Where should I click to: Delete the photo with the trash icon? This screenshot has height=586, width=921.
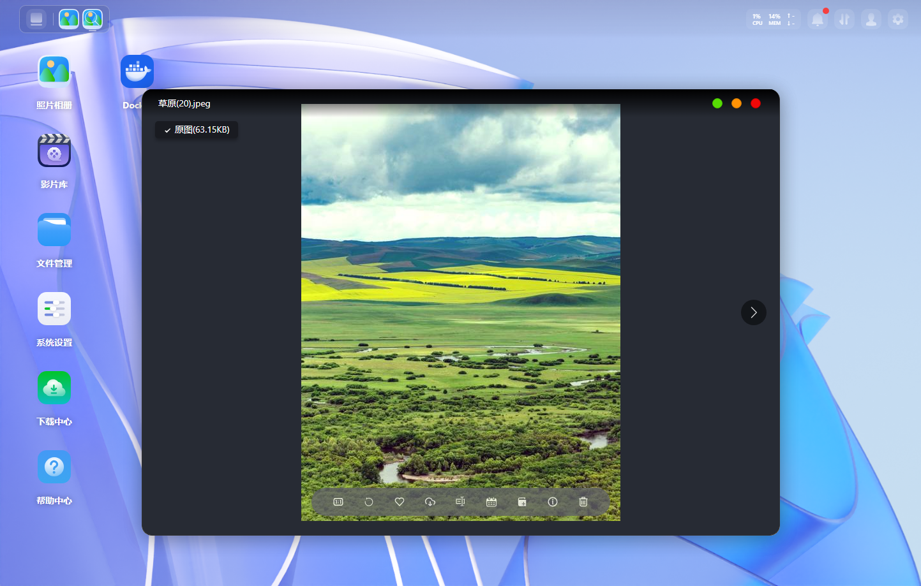click(583, 502)
